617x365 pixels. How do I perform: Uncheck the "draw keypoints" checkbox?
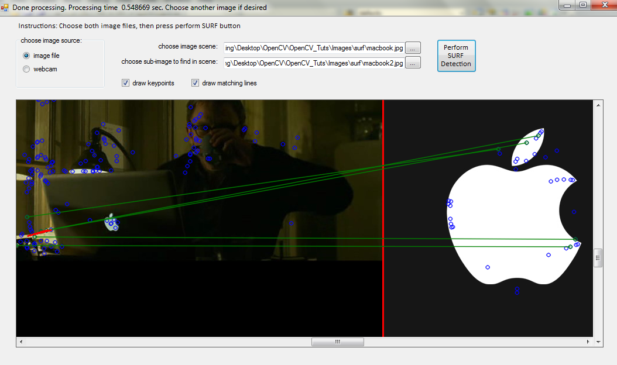(x=125, y=83)
